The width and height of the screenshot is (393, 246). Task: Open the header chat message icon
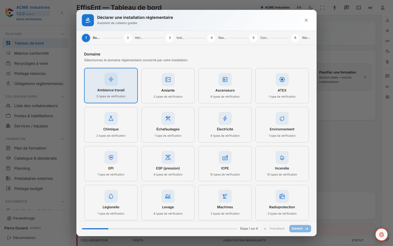coord(347,8)
